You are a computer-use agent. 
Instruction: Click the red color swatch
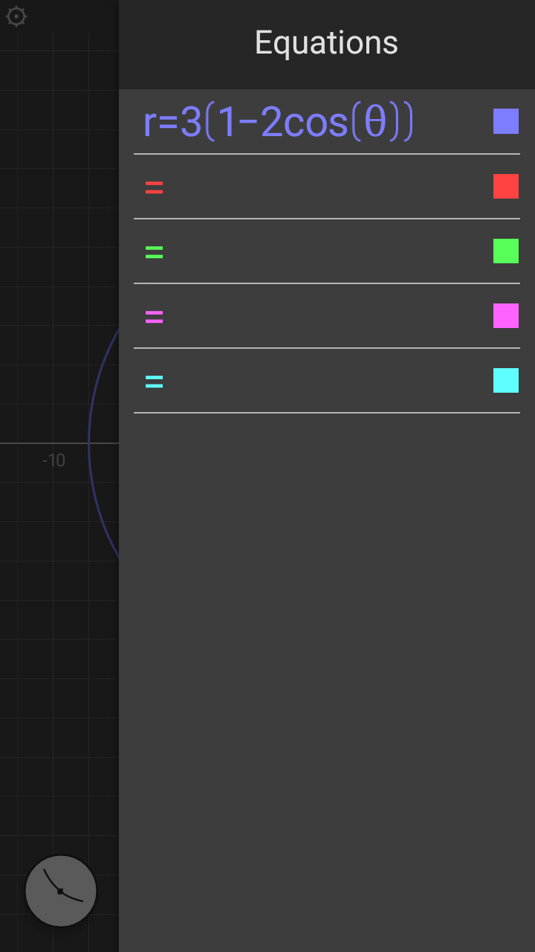click(x=506, y=186)
